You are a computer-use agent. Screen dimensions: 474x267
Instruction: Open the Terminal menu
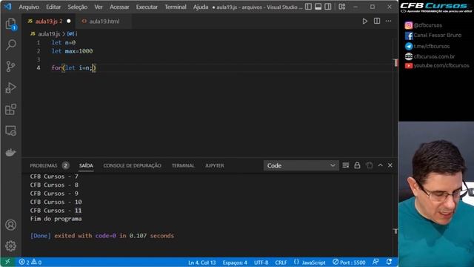pos(176,7)
